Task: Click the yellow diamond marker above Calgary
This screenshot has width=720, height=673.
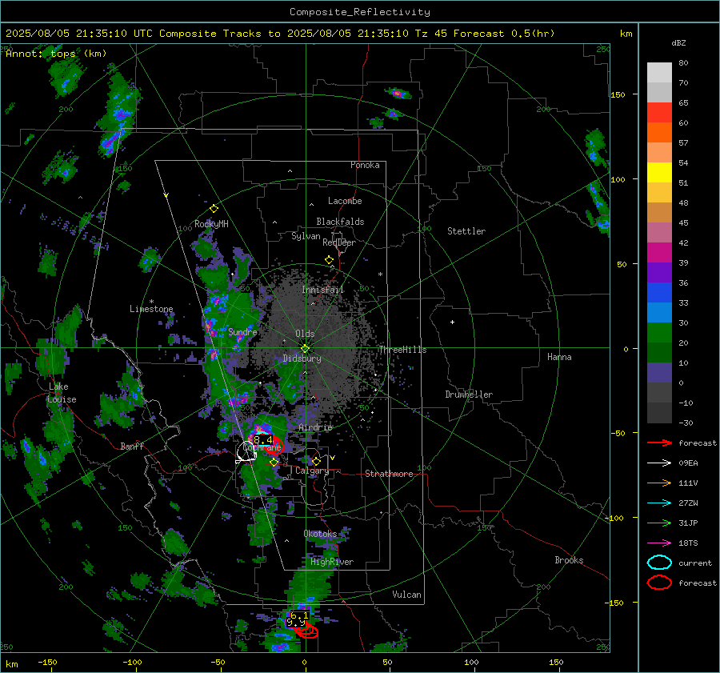Action: tap(316, 461)
